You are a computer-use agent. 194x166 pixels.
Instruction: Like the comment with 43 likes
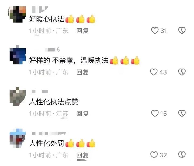pyautogui.click(x=154, y=72)
